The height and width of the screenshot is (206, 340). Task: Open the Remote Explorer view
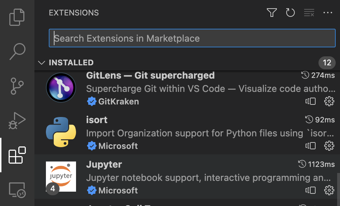click(17, 189)
